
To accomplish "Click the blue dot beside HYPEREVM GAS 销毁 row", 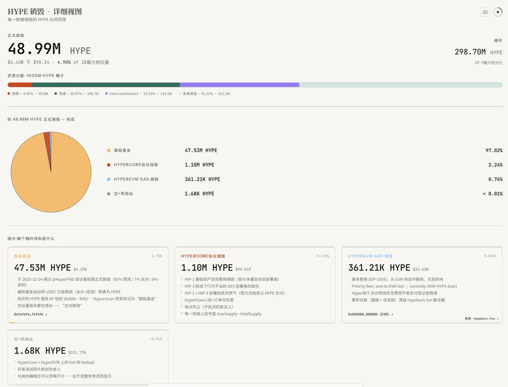I will coord(109,179).
